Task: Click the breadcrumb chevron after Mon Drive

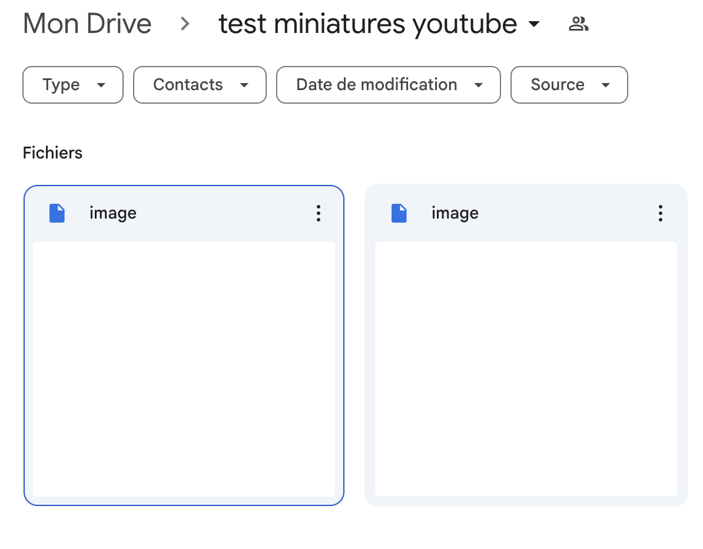Action: pos(185,24)
